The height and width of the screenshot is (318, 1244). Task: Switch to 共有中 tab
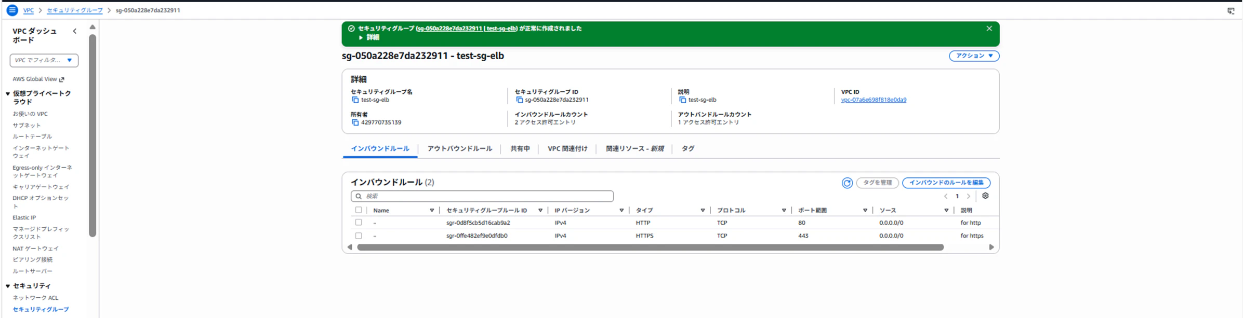click(520, 149)
